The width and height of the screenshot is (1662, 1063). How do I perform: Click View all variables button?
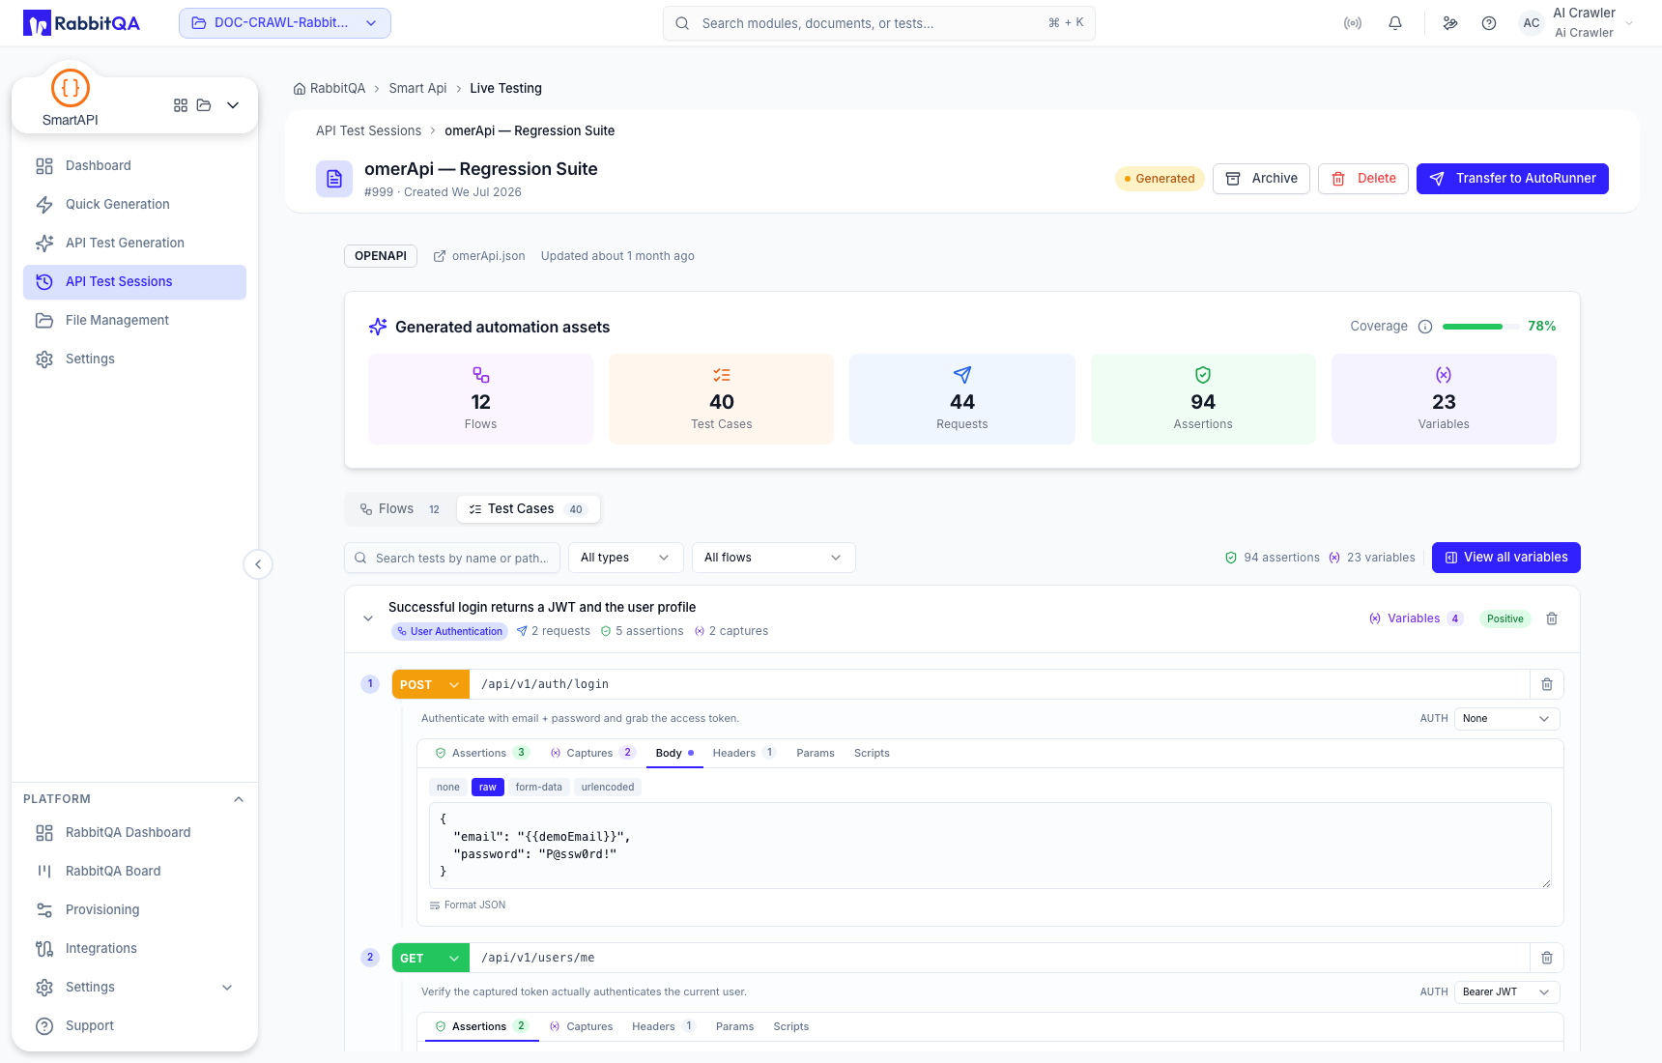coord(1506,558)
